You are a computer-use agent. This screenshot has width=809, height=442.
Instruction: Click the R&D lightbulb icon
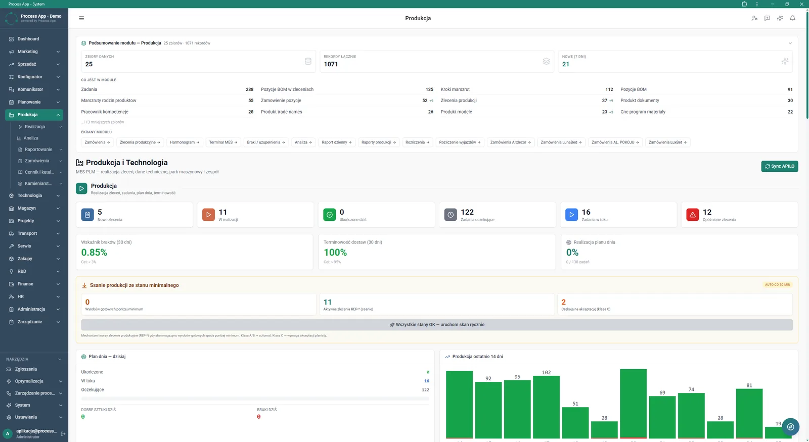click(11, 271)
